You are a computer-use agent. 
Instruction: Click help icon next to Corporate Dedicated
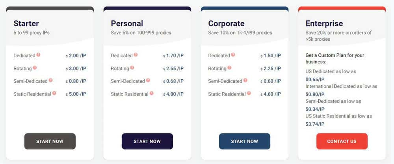233,55
